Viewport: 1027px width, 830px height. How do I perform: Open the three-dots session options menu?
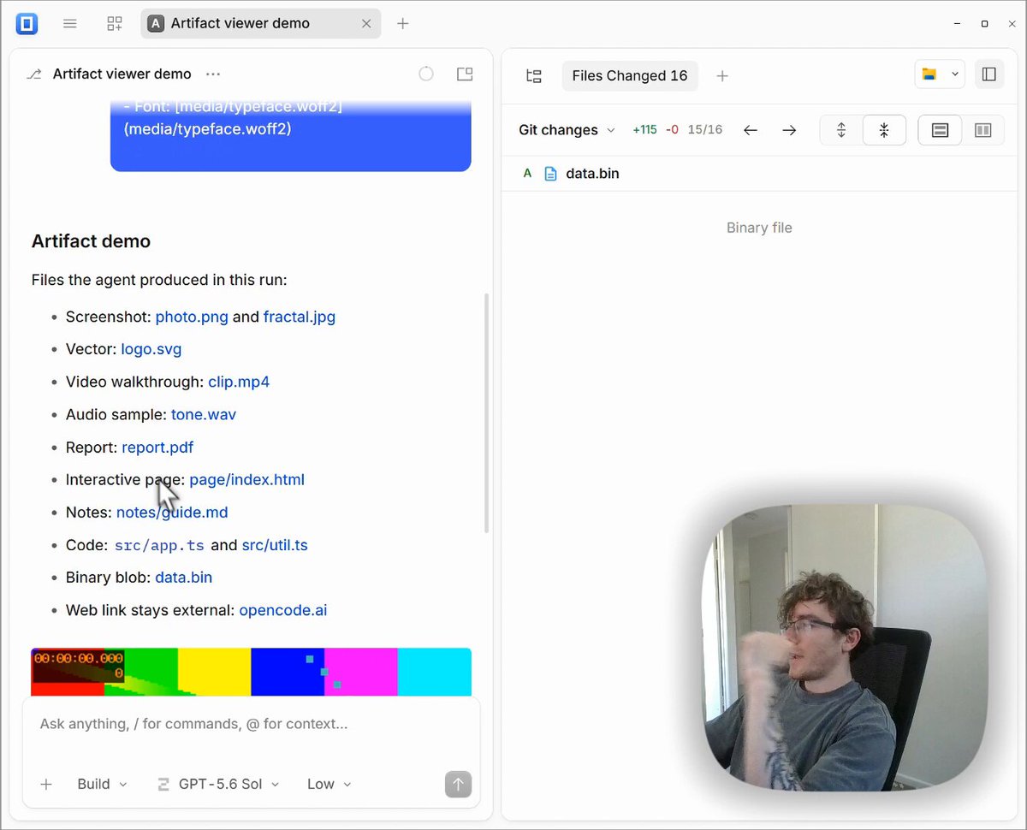pyautogui.click(x=213, y=74)
